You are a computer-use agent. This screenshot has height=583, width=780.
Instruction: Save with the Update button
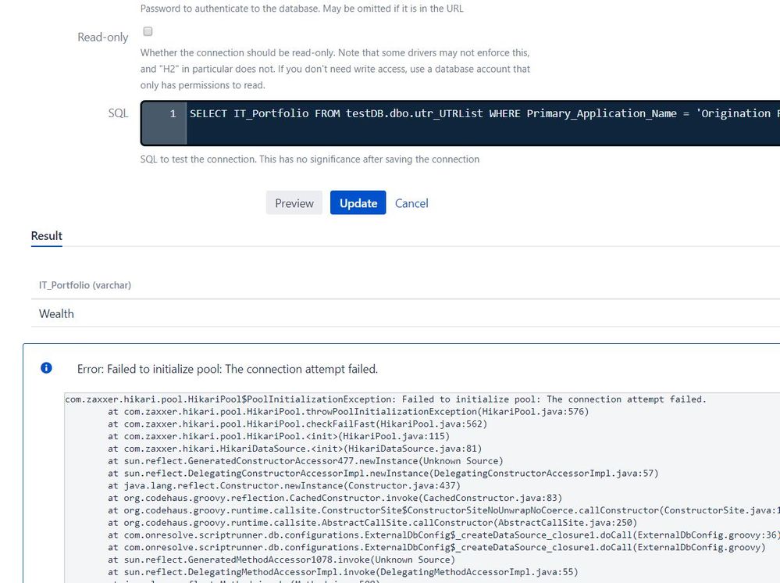tap(358, 203)
